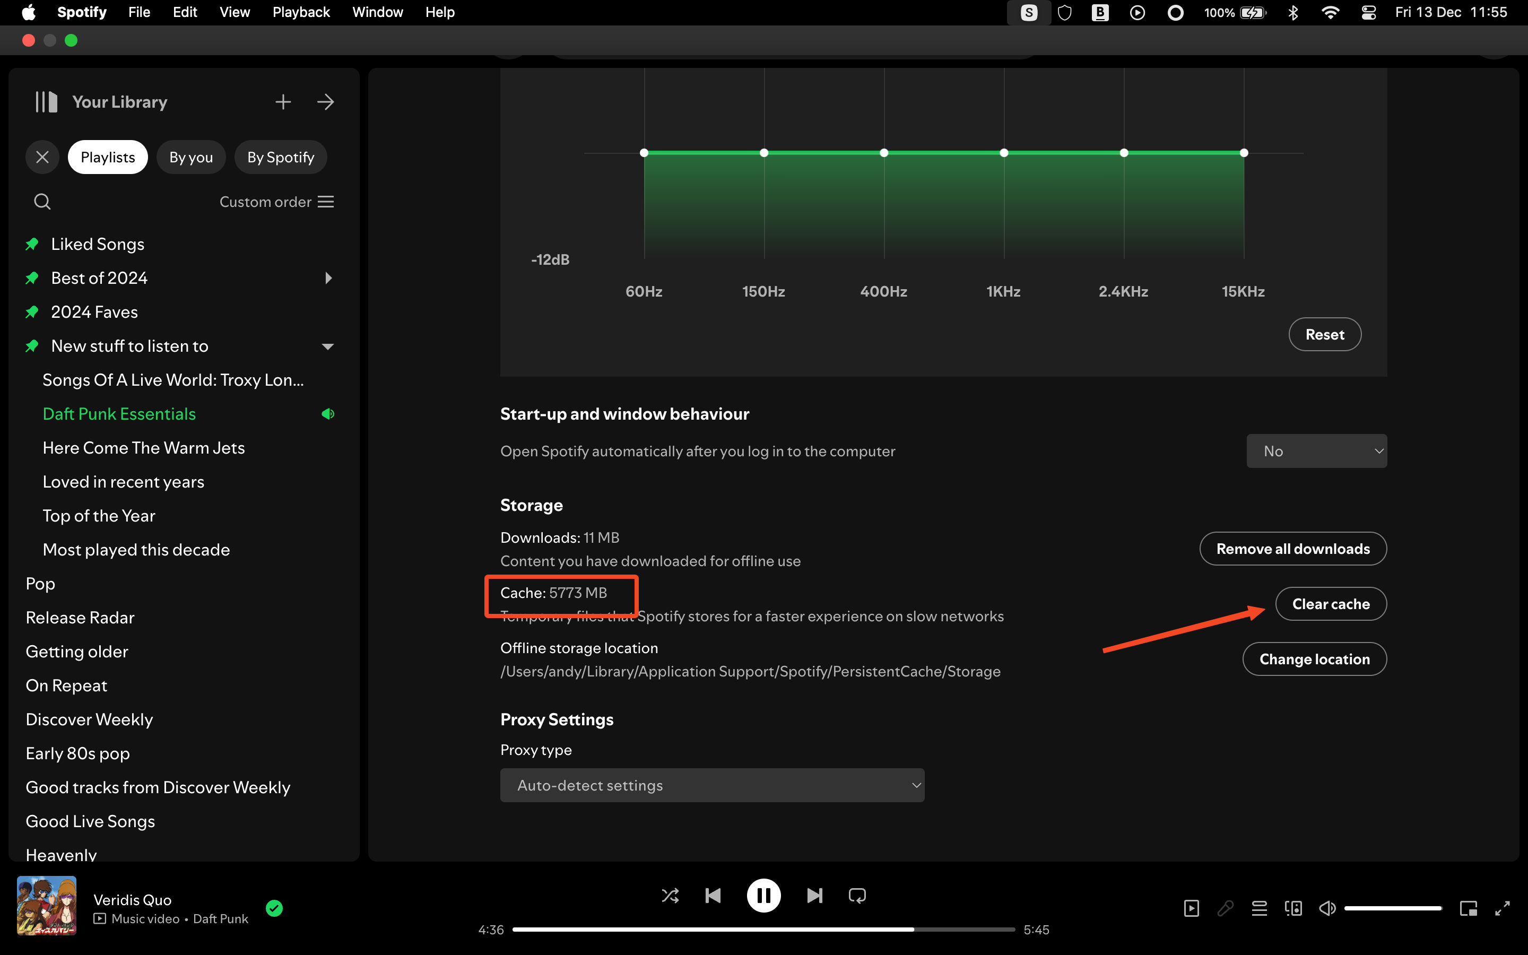1528x955 pixels.
Task: Click the volume slider icon
Action: pos(1329,908)
